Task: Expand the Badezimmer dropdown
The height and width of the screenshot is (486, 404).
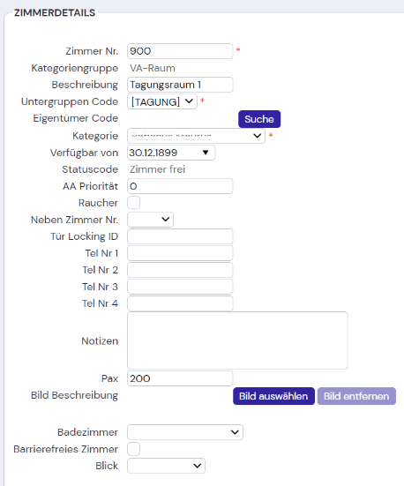Action: (x=185, y=432)
